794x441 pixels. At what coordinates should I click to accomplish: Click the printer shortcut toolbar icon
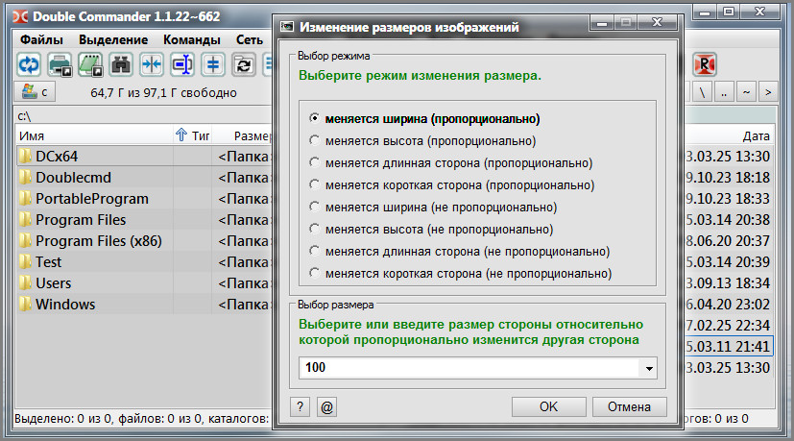pos(60,64)
